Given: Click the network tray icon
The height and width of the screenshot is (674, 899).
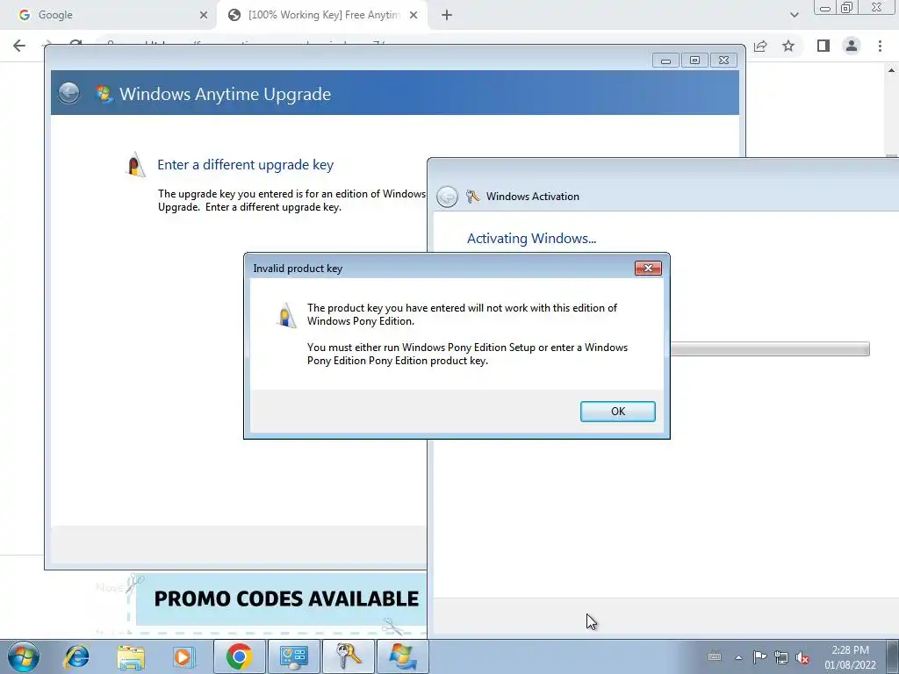Looking at the screenshot, I should (x=780, y=656).
